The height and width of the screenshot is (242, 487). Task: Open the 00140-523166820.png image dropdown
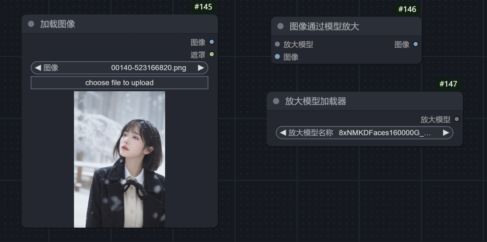coord(119,68)
